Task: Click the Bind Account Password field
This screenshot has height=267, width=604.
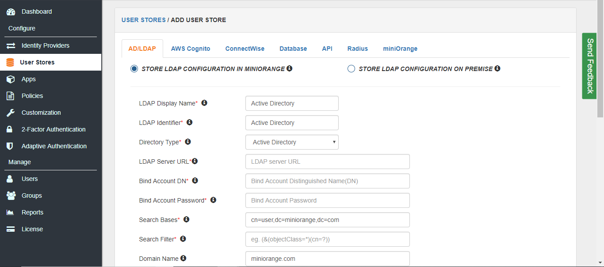Action: (328, 200)
